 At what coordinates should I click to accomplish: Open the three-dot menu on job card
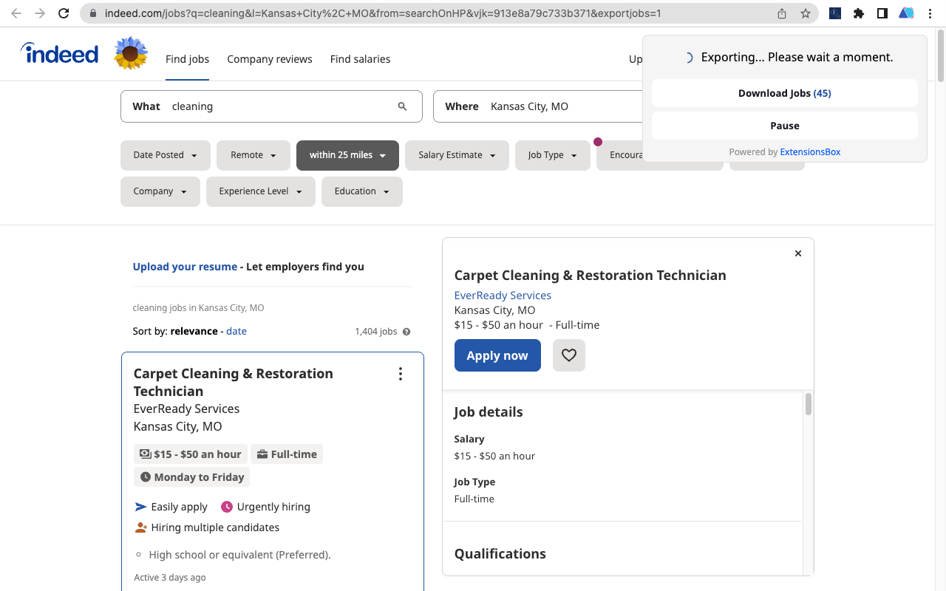[x=401, y=374]
